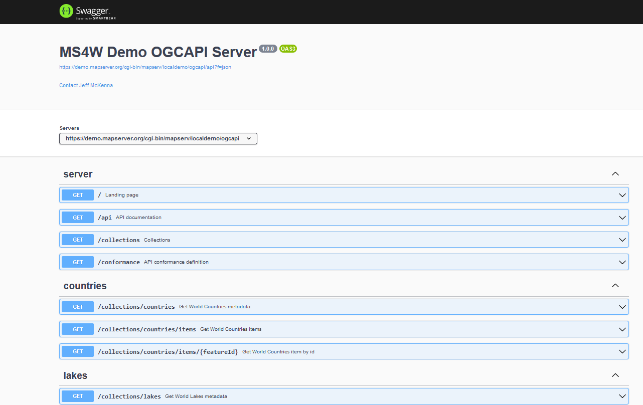
Task: Collapse countries section using its chevron
Action: (615, 286)
